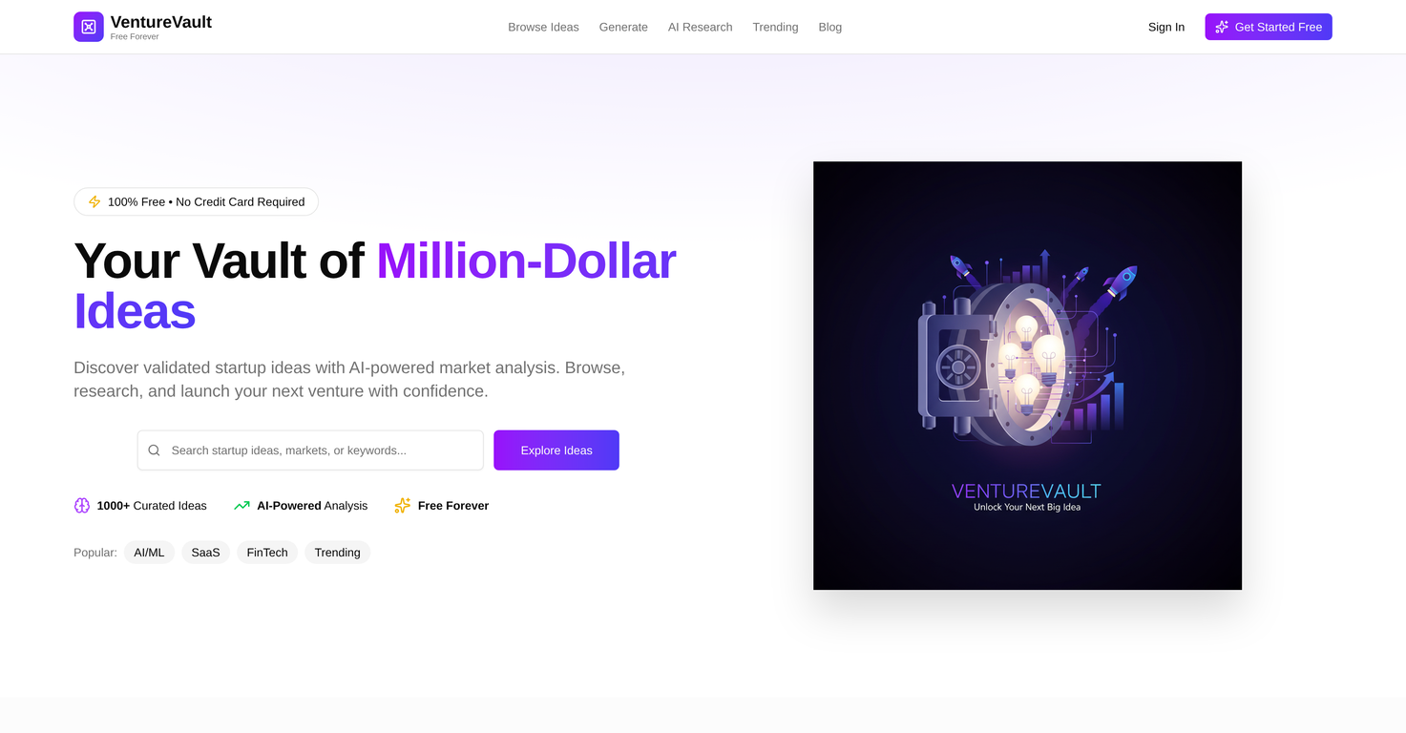
Task: Select the AI/ML popular tag
Action: tap(149, 552)
